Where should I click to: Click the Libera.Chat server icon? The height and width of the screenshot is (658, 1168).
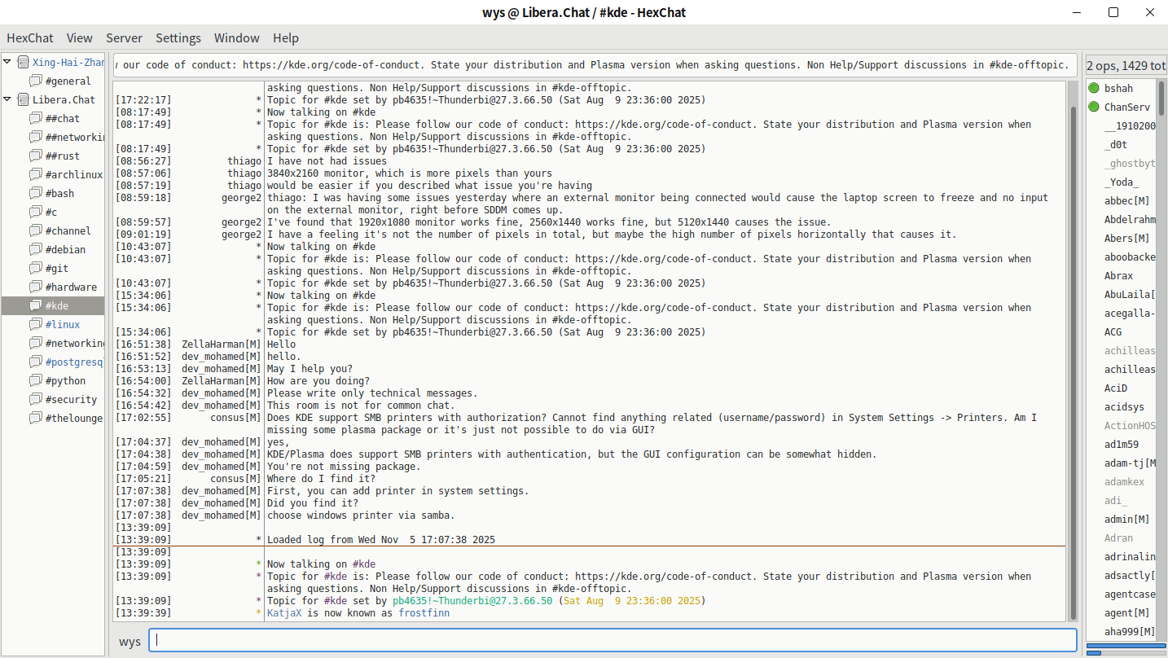pos(23,99)
